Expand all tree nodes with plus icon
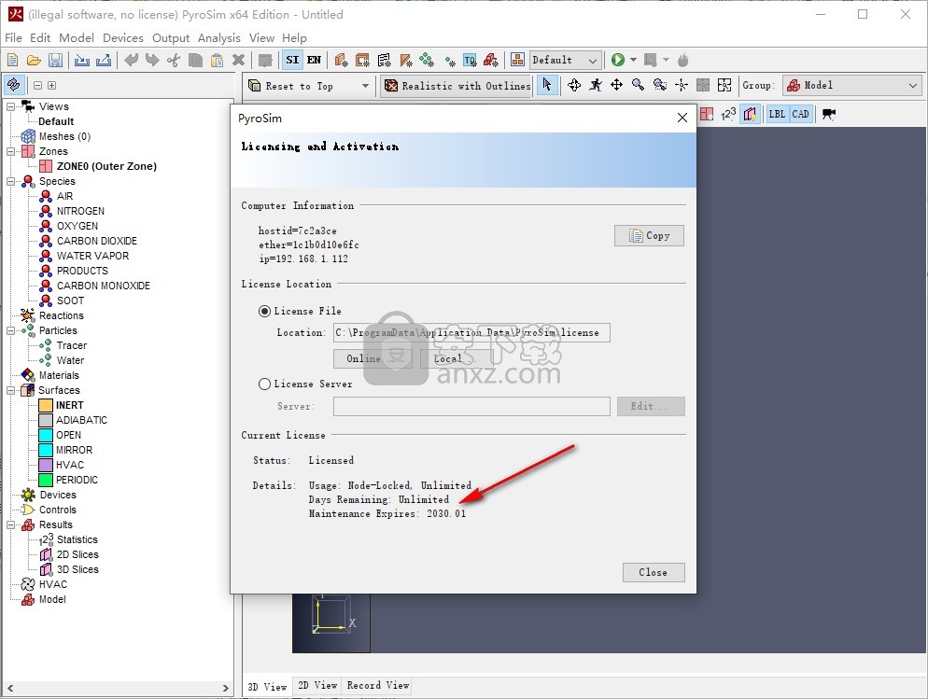Viewport: 928px width, 699px height. point(51,85)
